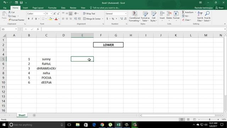Click the Save icon in quick access toolbar
Image resolution: width=227 pixels, height=128 pixels.
pyautogui.click(x=21, y=2)
